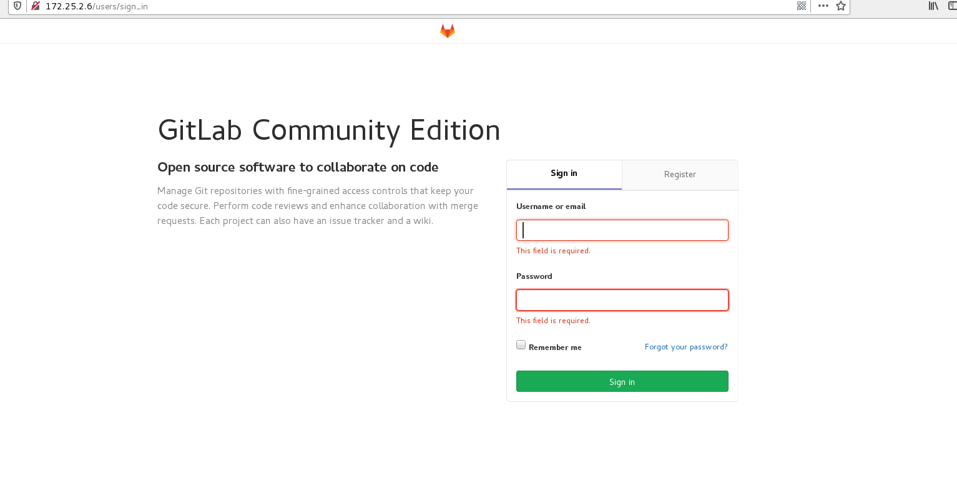The image size is (957, 496).
Task: Tick the Remember me checkbox
Action: point(521,344)
